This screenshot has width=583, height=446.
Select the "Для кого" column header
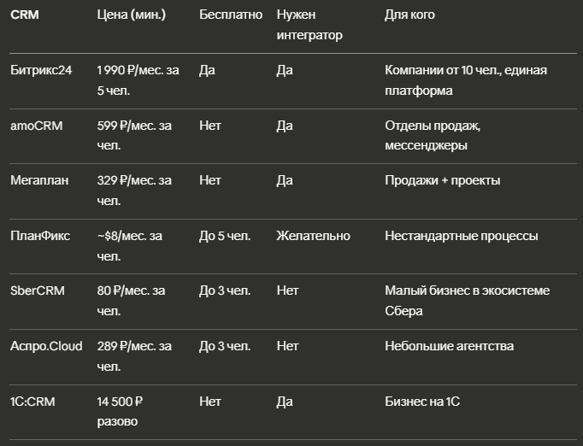click(409, 15)
